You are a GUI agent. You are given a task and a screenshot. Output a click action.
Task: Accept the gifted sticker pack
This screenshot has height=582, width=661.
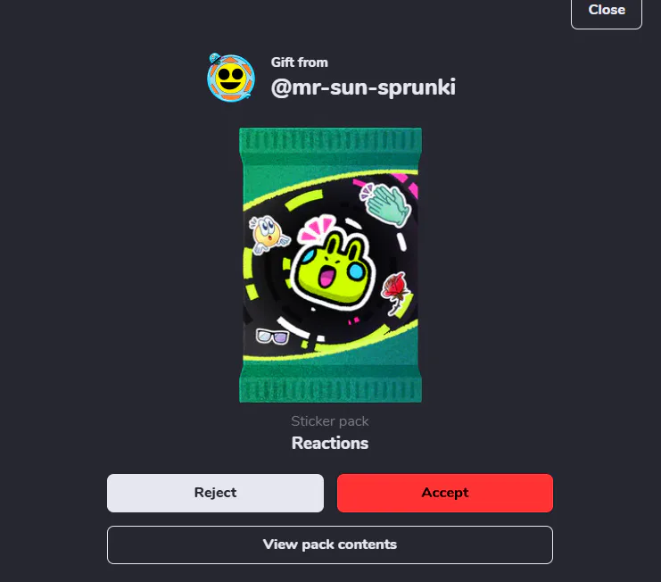[x=445, y=493]
